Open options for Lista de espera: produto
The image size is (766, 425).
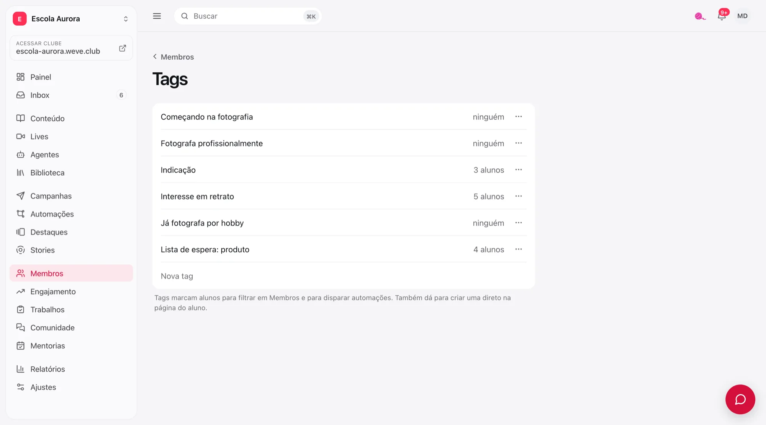point(519,249)
